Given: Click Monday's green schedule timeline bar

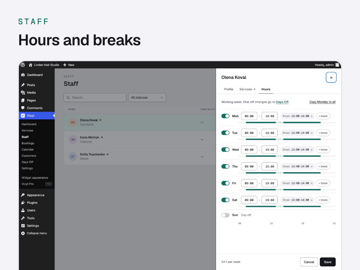Looking at the screenshot, I should [x=283, y=122].
